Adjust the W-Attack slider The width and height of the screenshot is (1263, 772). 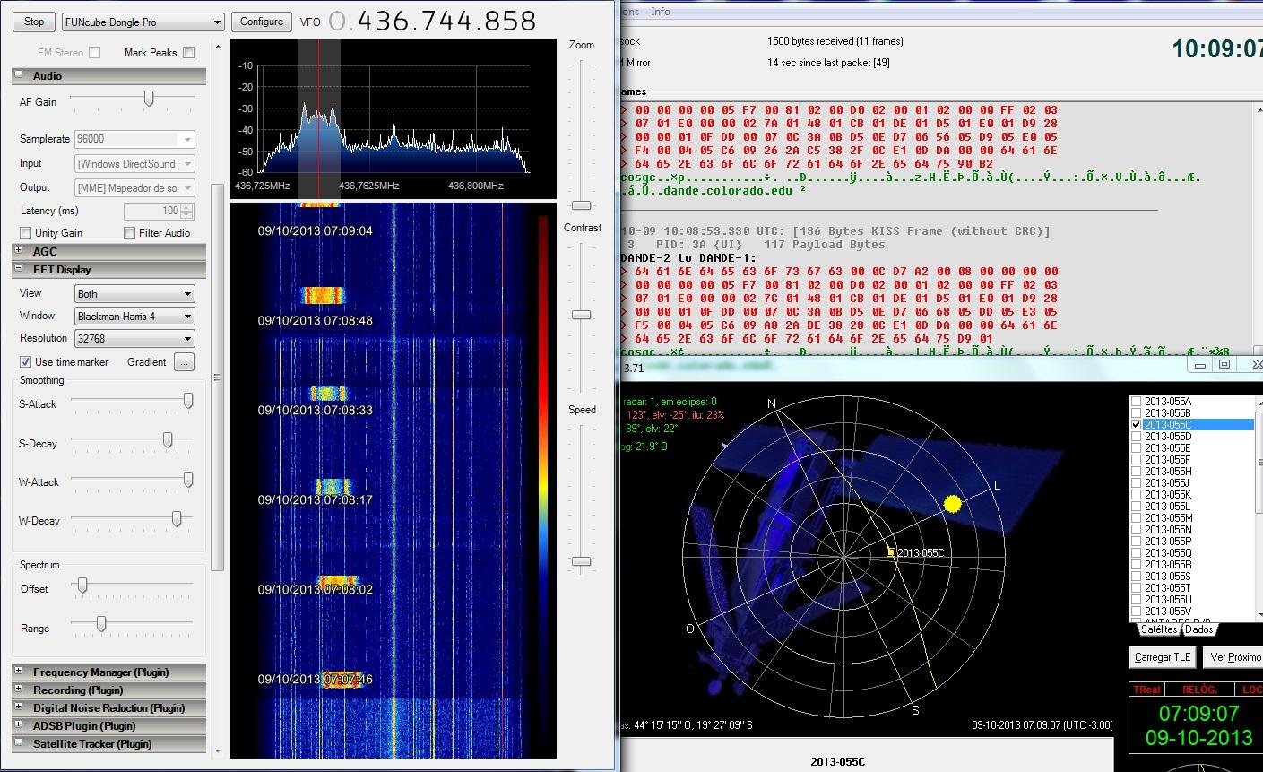click(188, 480)
